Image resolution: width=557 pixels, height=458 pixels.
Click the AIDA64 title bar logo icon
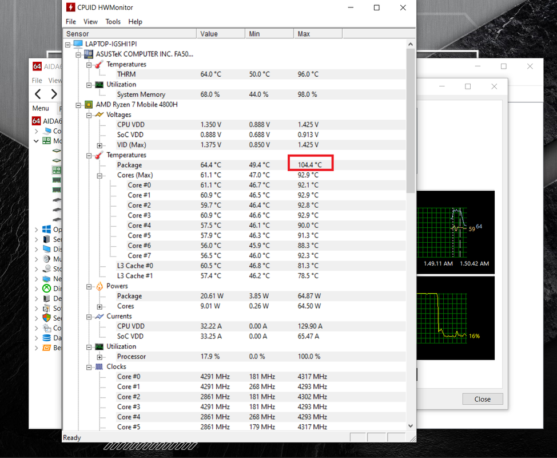pyautogui.click(x=37, y=66)
